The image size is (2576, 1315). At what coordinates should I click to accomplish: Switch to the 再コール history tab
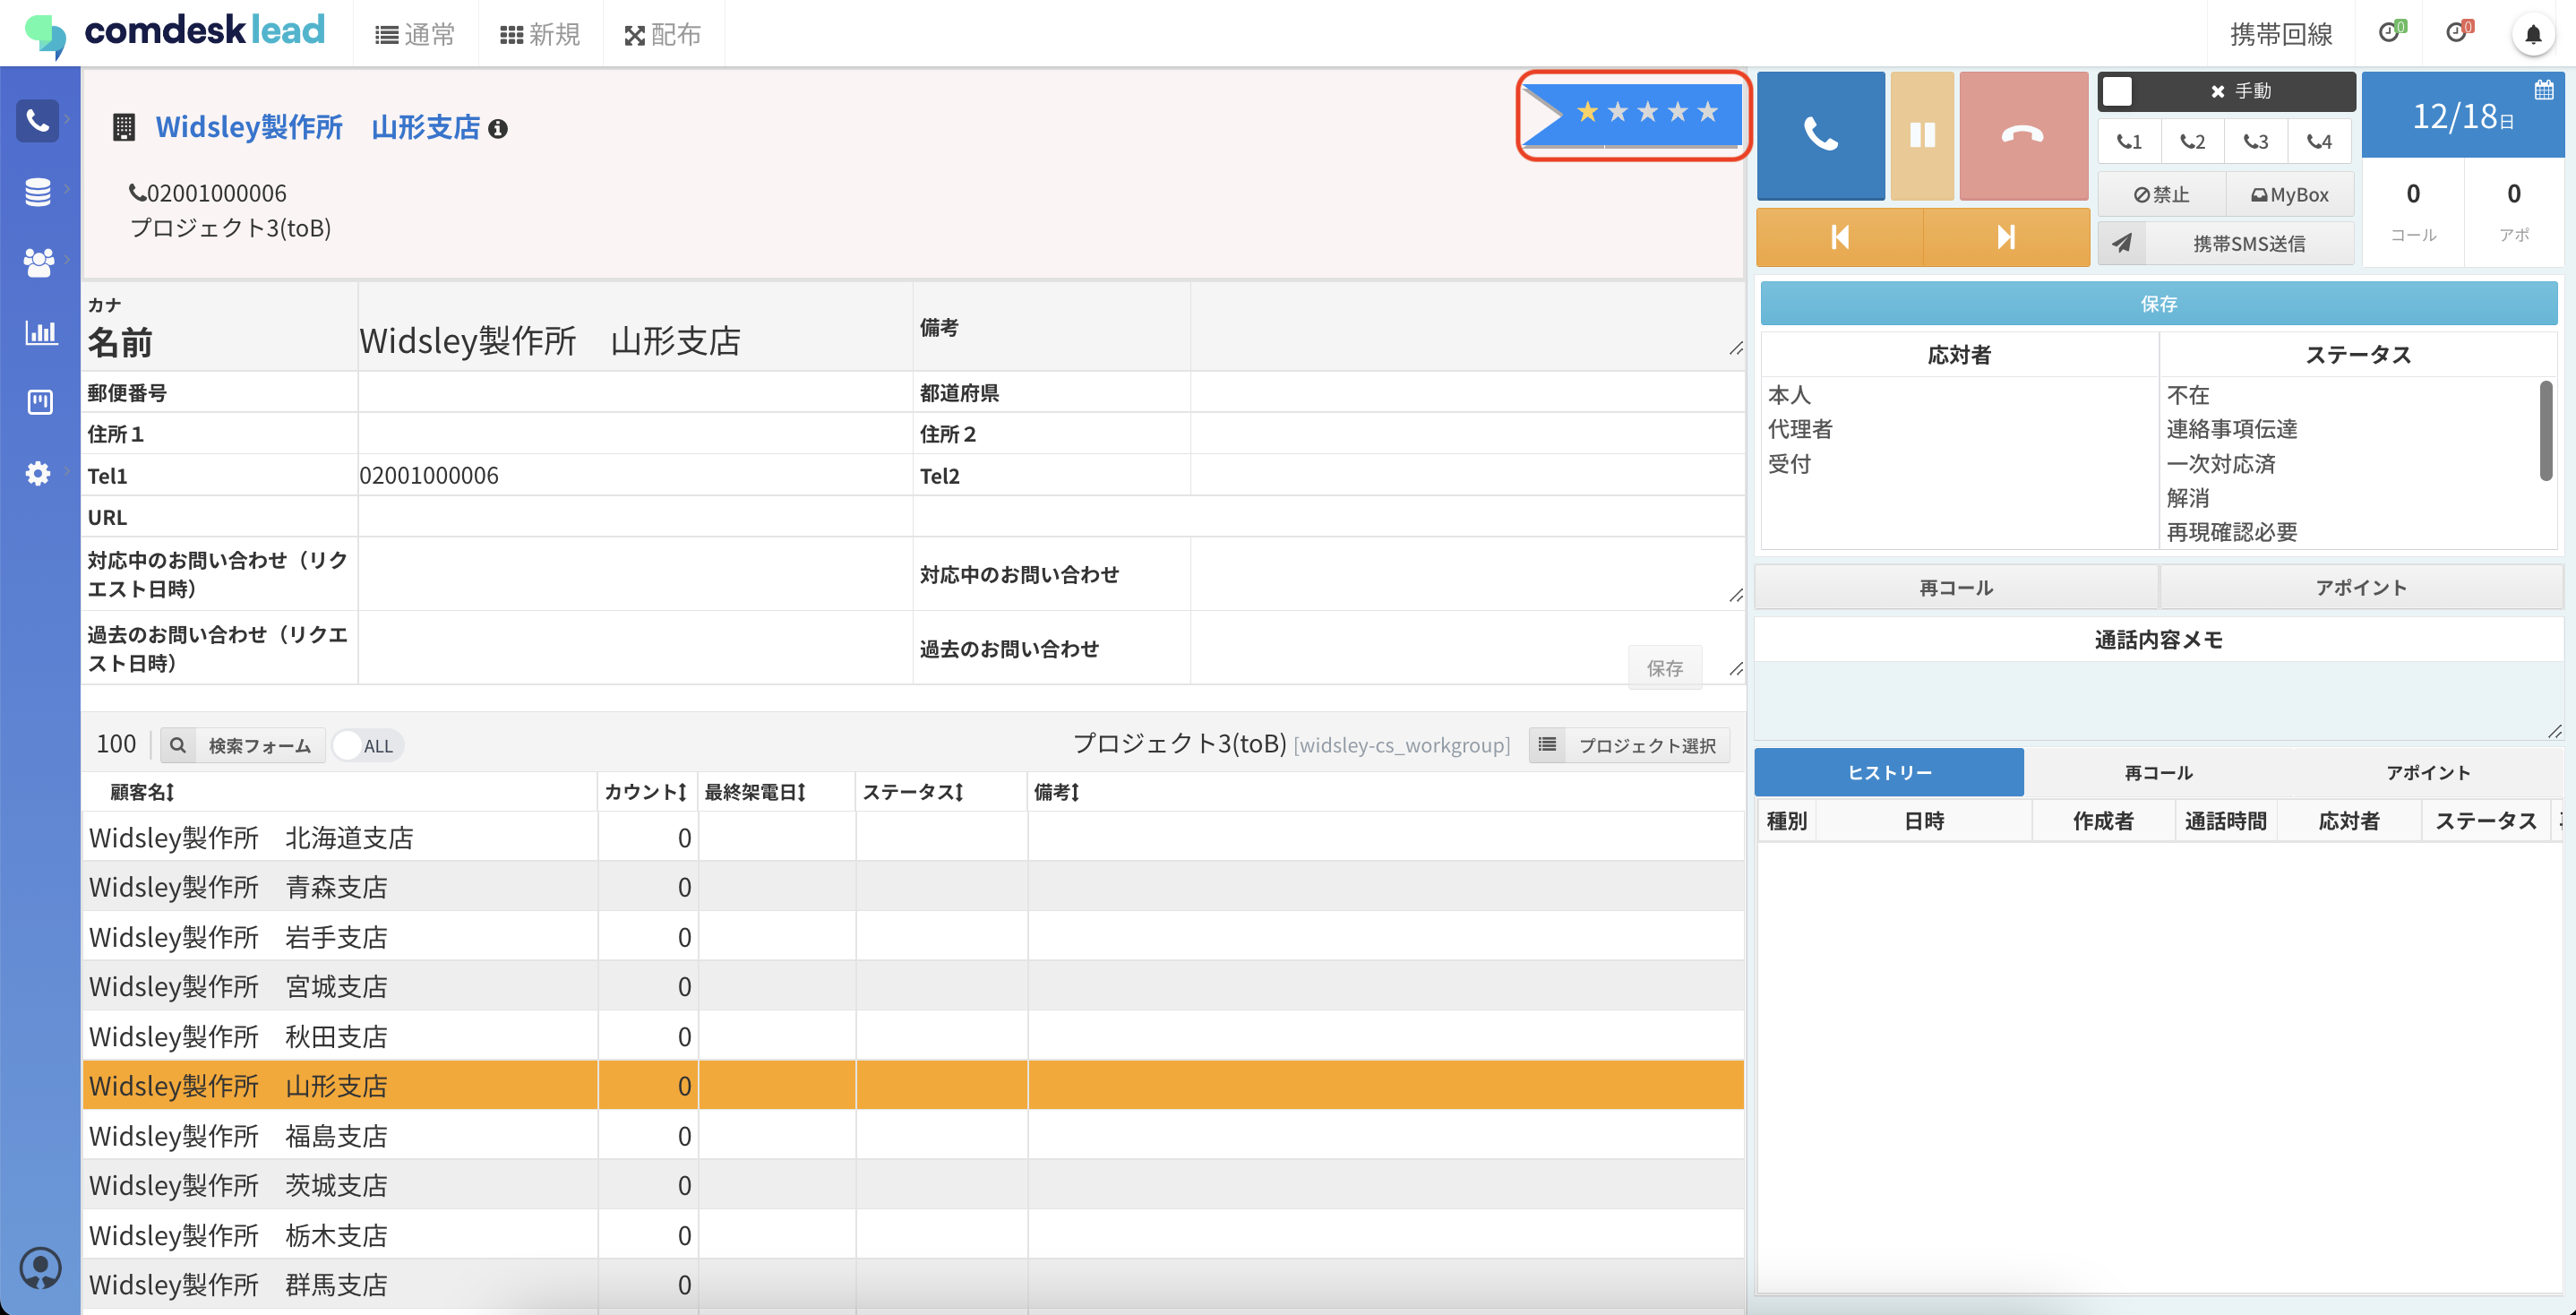point(2157,772)
